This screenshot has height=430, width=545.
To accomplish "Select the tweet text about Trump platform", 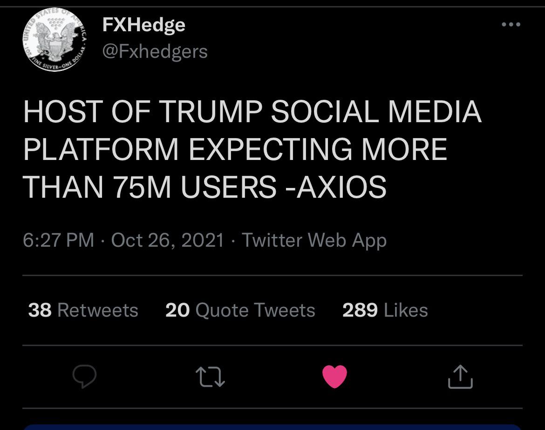I will click(x=252, y=149).
